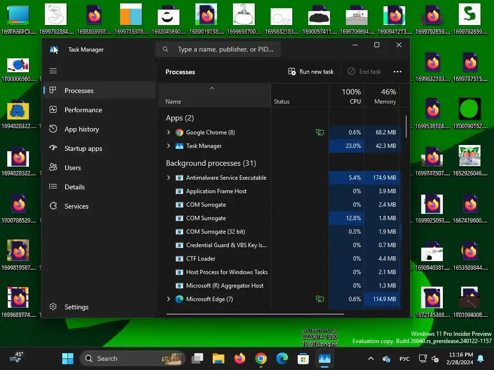Image resolution: width=494 pixels, height=370 pixels.
Task: Open the Services page
Action: pyautogui.click(x=99, y=206)
